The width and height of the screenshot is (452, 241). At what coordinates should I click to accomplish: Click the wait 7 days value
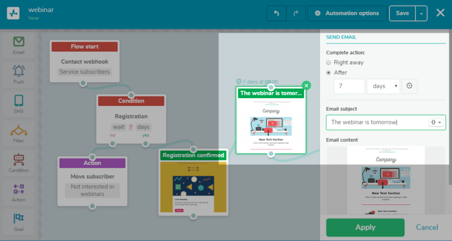pos(131,127)
